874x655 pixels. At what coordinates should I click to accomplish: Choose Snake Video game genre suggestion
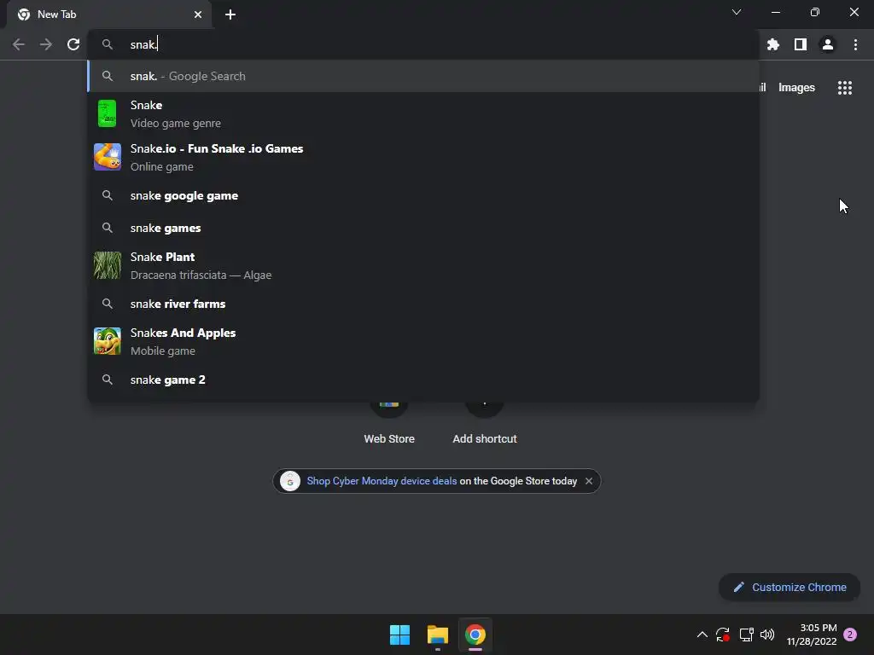(423, 114)
